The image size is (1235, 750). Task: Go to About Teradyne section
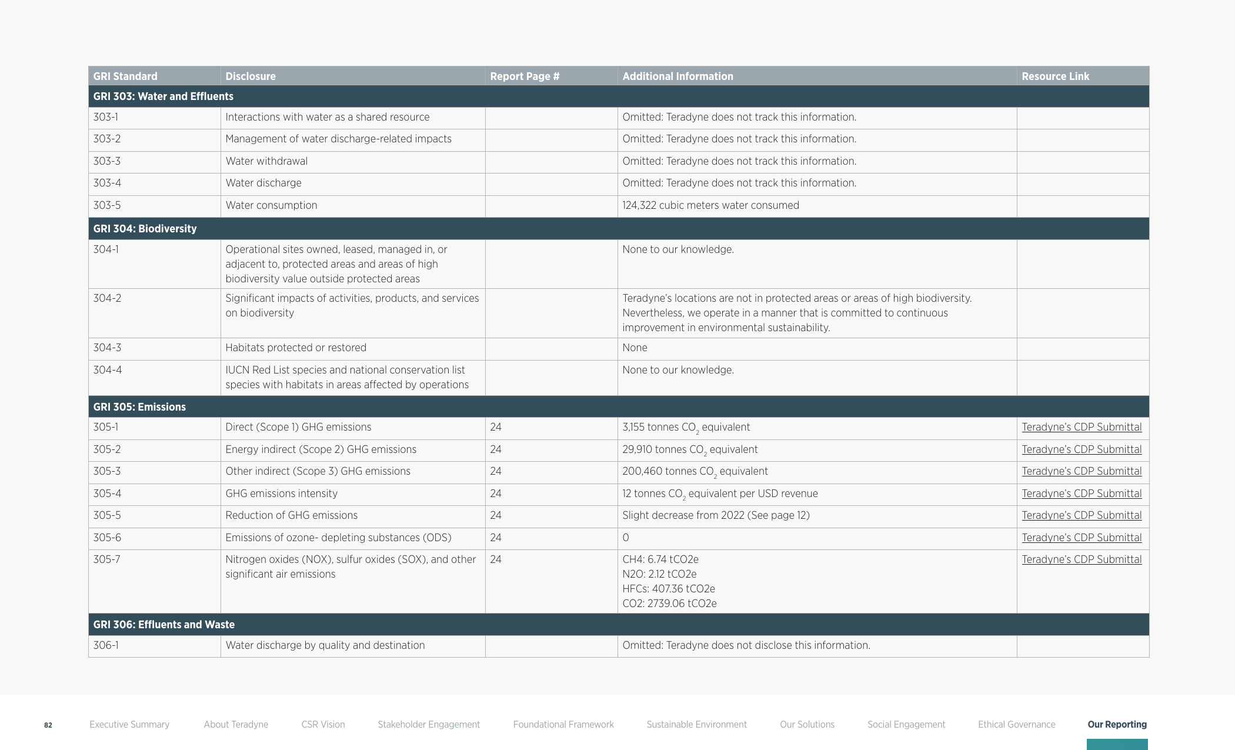point(236,724)
